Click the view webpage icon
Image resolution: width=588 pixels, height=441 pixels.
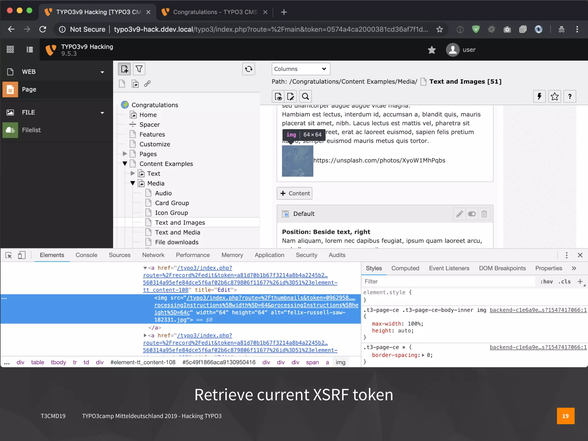[x=278, y=96]
